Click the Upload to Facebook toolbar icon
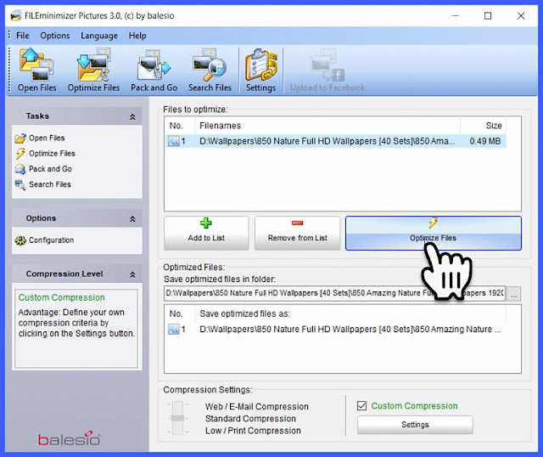Image resolution: width=543 pixels, height=457 pixels. pos(327,70)
